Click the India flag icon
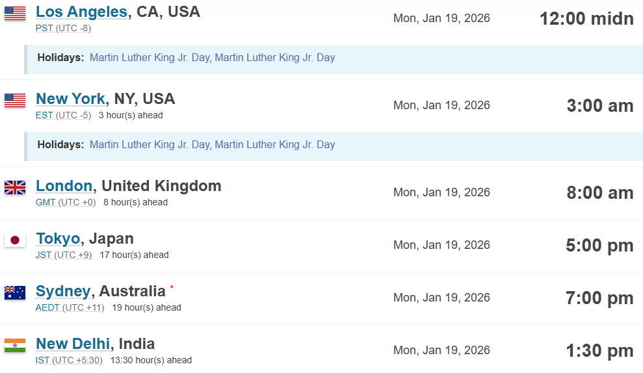643x373 pixels. tap(15, 345)
